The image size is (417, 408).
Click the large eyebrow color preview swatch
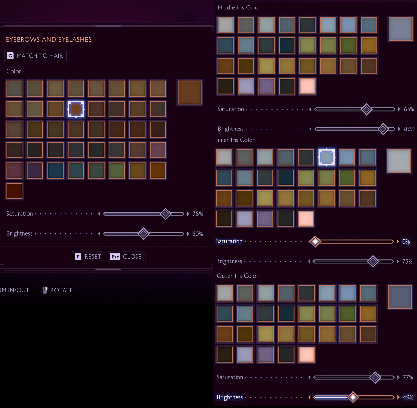coord(190,93)
